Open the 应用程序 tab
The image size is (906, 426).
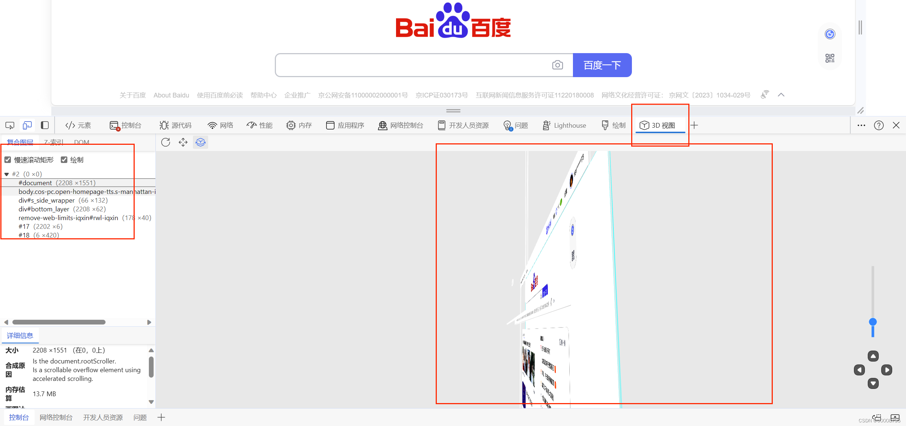345,126
